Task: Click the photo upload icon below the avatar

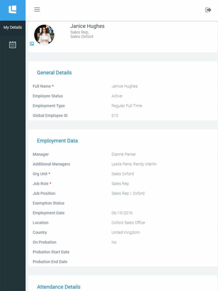Action: [32, 44]
